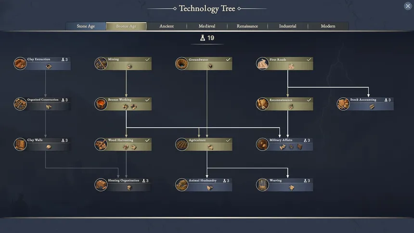Click the Groundwater completed checkmark
The image size is (414, 233).
[228, 59]
